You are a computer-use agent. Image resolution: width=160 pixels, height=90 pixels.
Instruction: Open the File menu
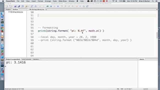pos(18,1)
